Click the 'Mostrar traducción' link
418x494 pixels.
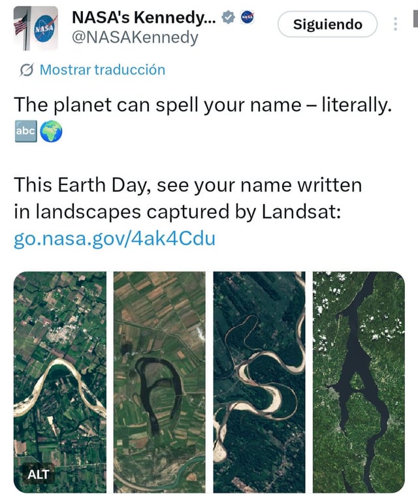pos(102,69)
